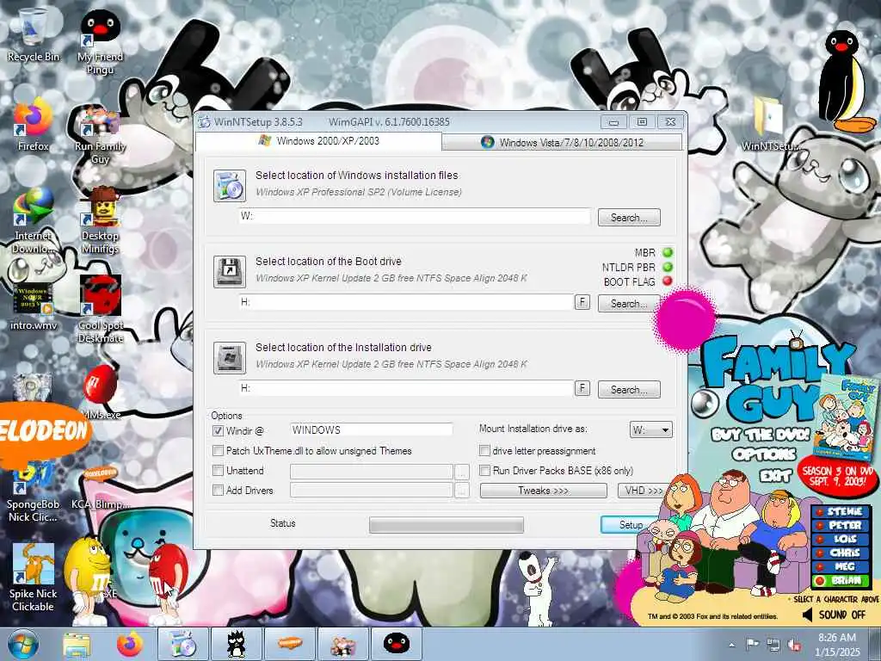Click the Badtz-Maru penguin taskbar button

[236, 644]
